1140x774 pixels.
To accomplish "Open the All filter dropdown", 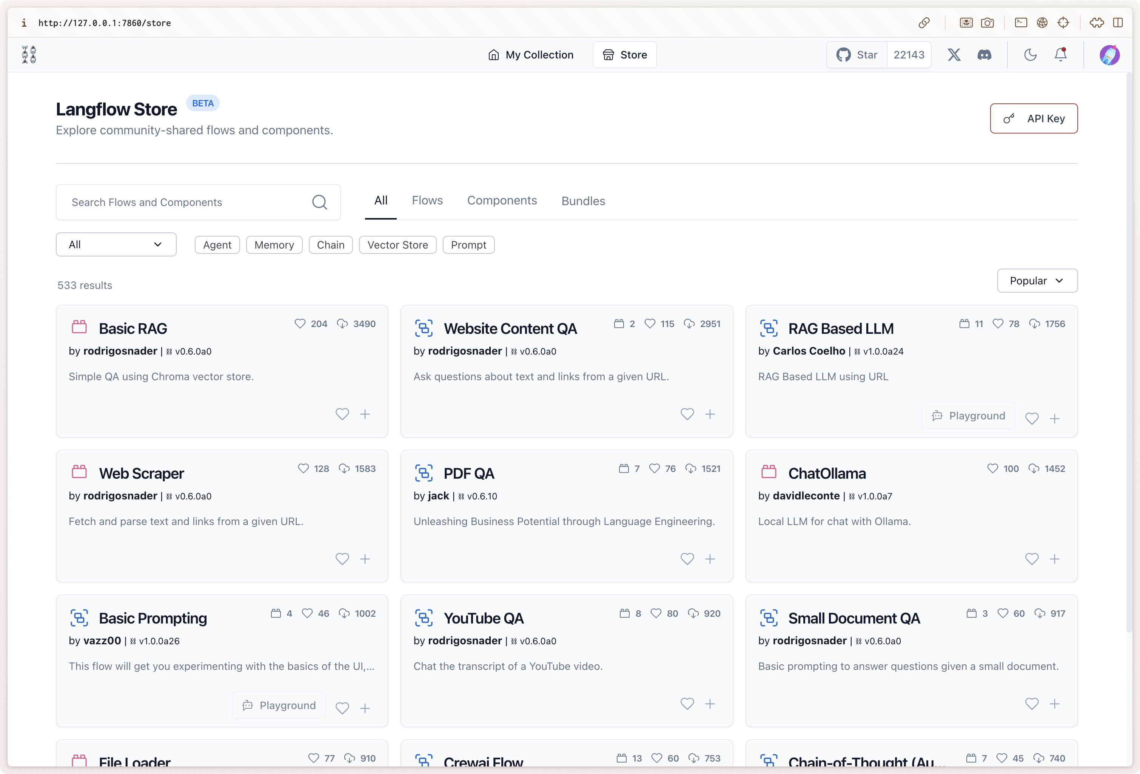I will coord(116,244).
